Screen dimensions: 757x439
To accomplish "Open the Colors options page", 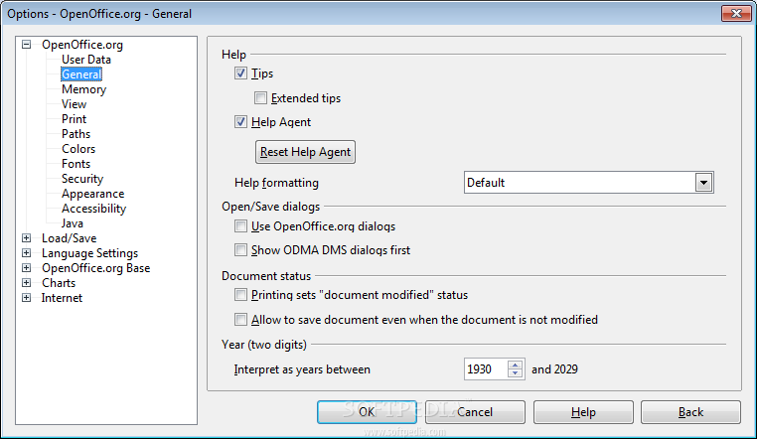I will click(x=78, y=149).
